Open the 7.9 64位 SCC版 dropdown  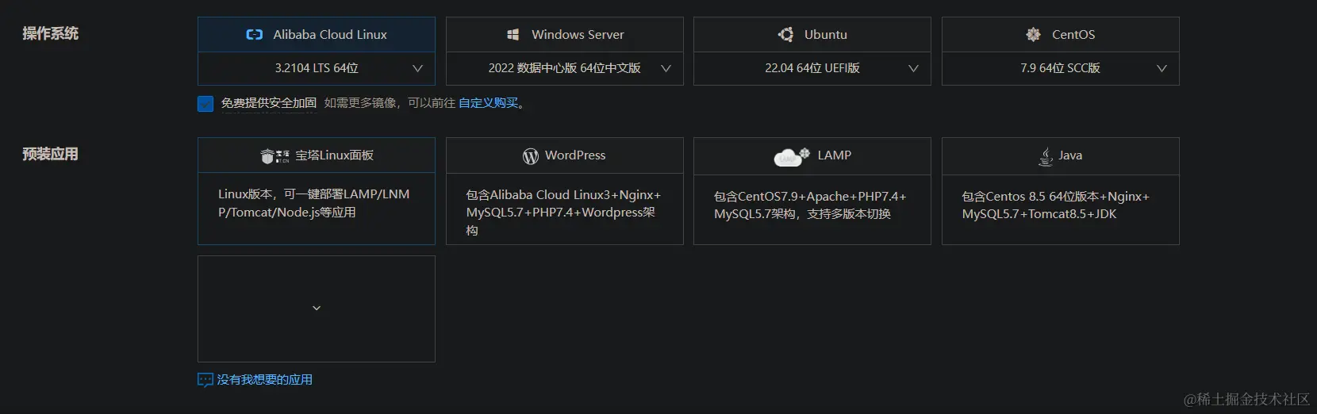1061,68
